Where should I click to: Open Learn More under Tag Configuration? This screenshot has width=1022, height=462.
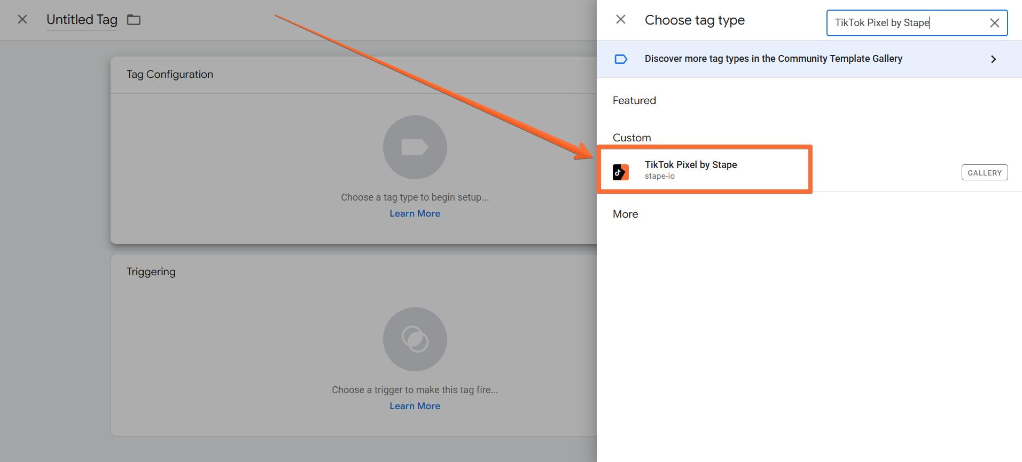point(415,213)
